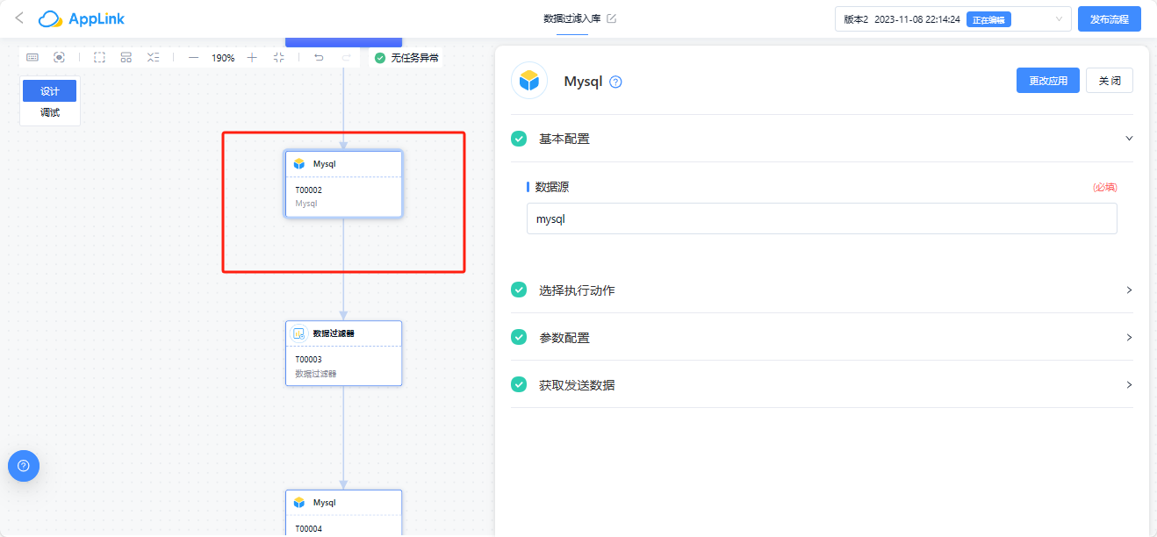Click the focus/locate node icon in toolbar

59,57
